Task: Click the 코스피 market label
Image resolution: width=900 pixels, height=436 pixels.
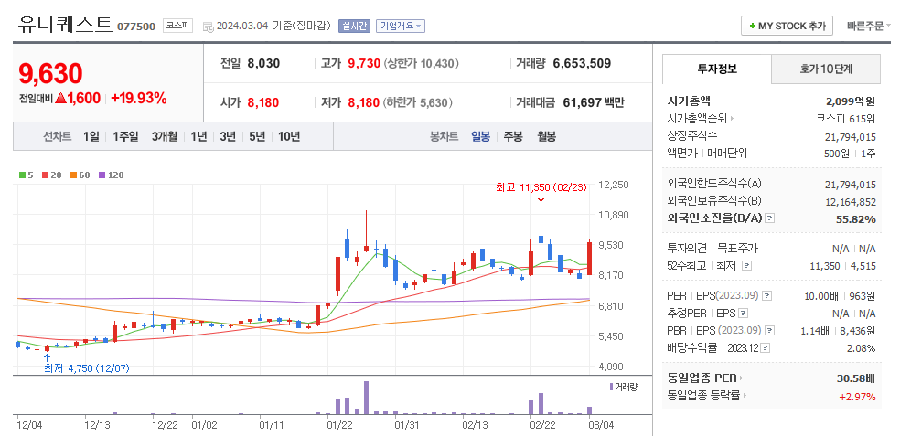Action: pyautogui.click(x=178, y=26)
